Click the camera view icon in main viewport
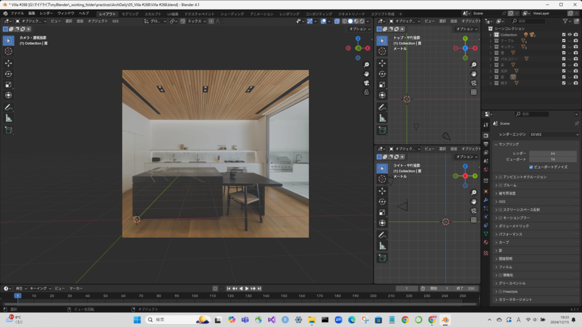 (x=366, y=83)
